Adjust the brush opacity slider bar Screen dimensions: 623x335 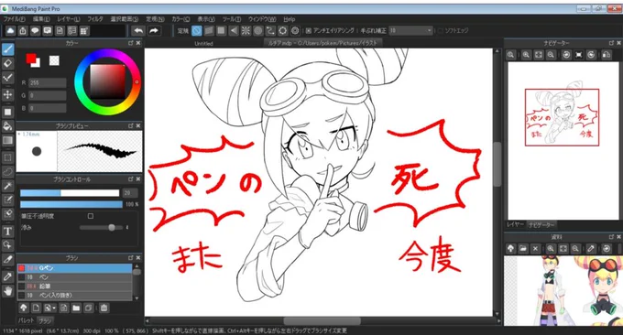pos(71,204)
